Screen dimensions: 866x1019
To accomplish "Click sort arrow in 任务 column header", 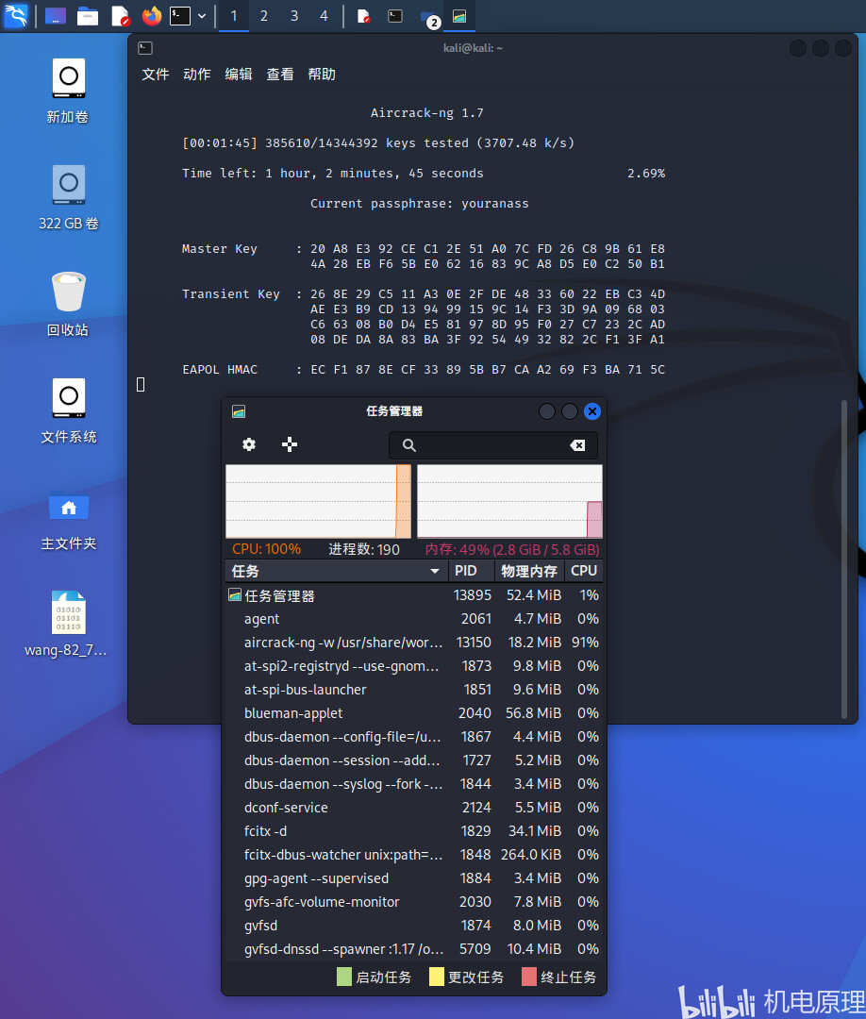I will click(435, 571).
